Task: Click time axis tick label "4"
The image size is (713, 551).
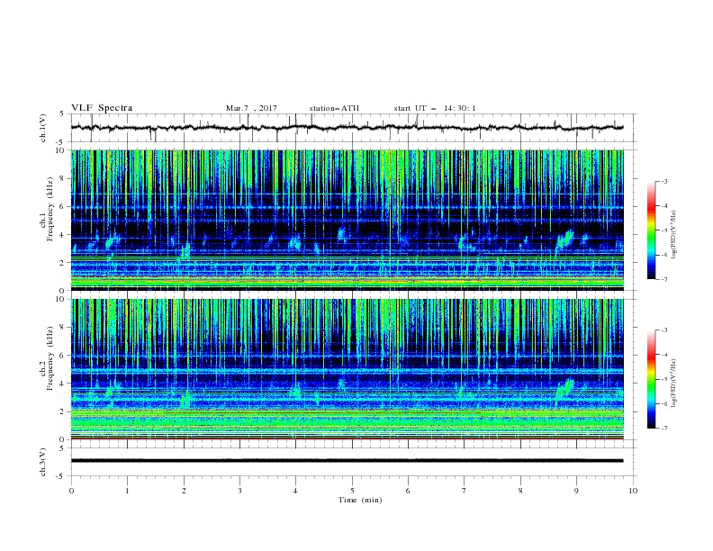Action: pos(296,491)
